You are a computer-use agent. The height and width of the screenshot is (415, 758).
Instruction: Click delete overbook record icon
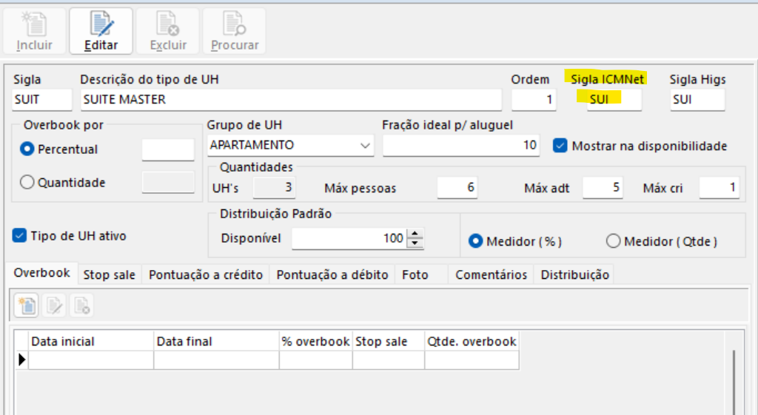pyautogui.click(x=81, y=304)
